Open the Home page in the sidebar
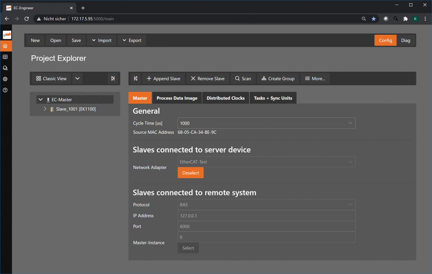 coord(5,46)
